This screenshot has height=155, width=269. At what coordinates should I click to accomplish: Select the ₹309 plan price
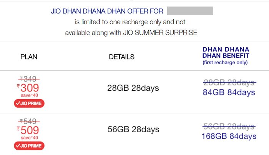pos(28,88)
